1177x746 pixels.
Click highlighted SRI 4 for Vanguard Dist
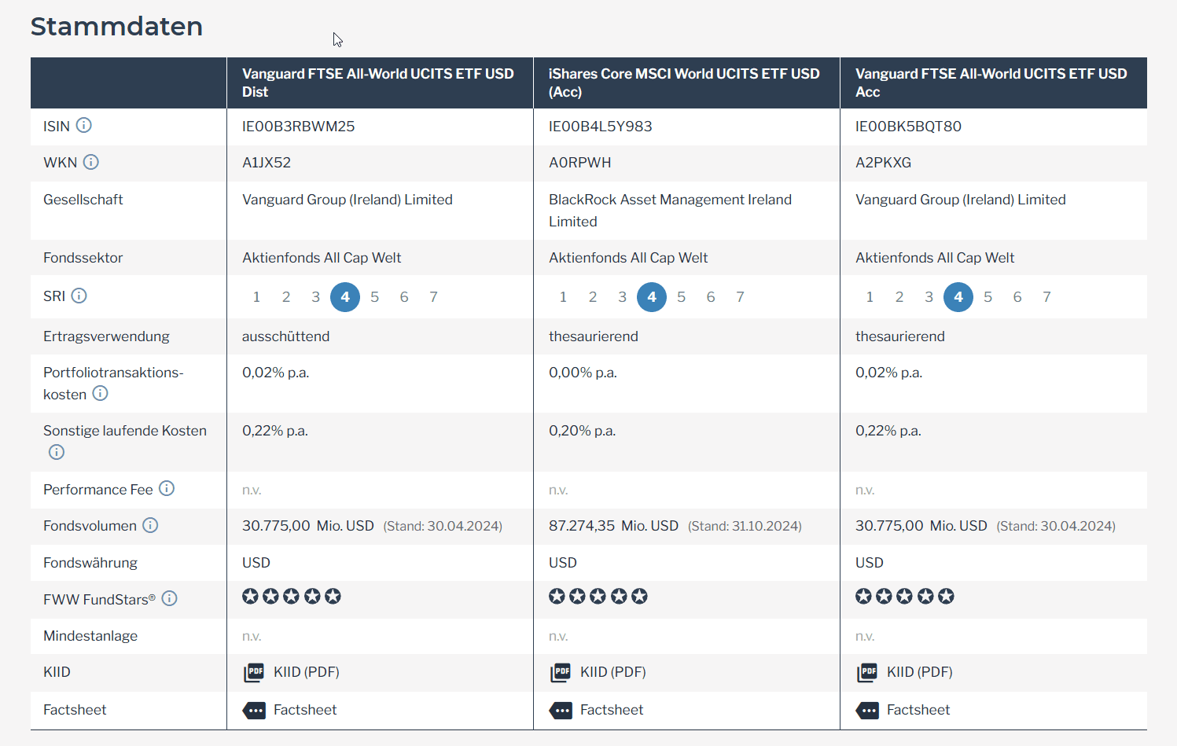(x=345, y=297)
